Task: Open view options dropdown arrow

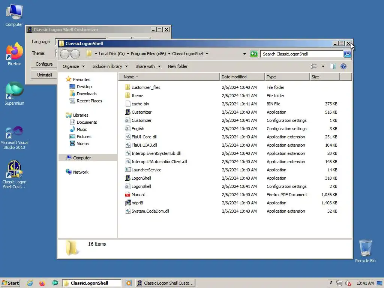Action: (x=323, y=66)
